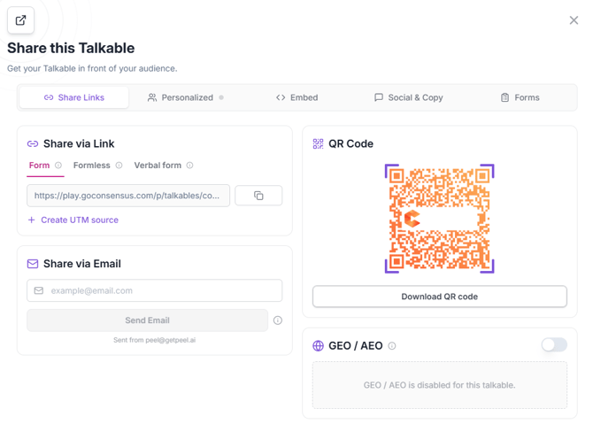Open the Social & Copy tab
The height and width of the screenshot is (432, 593).
point(408,97)
